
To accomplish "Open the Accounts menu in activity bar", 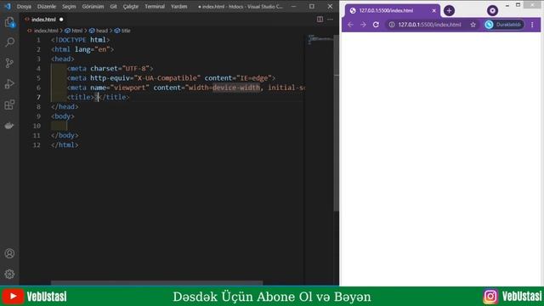I will tap(9, 253).
